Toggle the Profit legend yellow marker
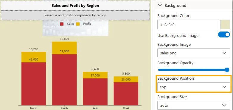Image resolution: width=233 pixels, height=110 pixels. click(78, 24)
